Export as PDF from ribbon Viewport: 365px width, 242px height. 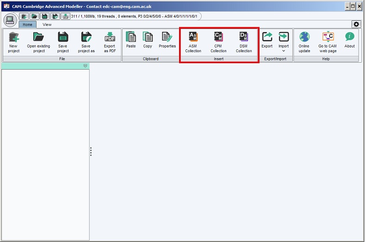(x=110, y=42)
